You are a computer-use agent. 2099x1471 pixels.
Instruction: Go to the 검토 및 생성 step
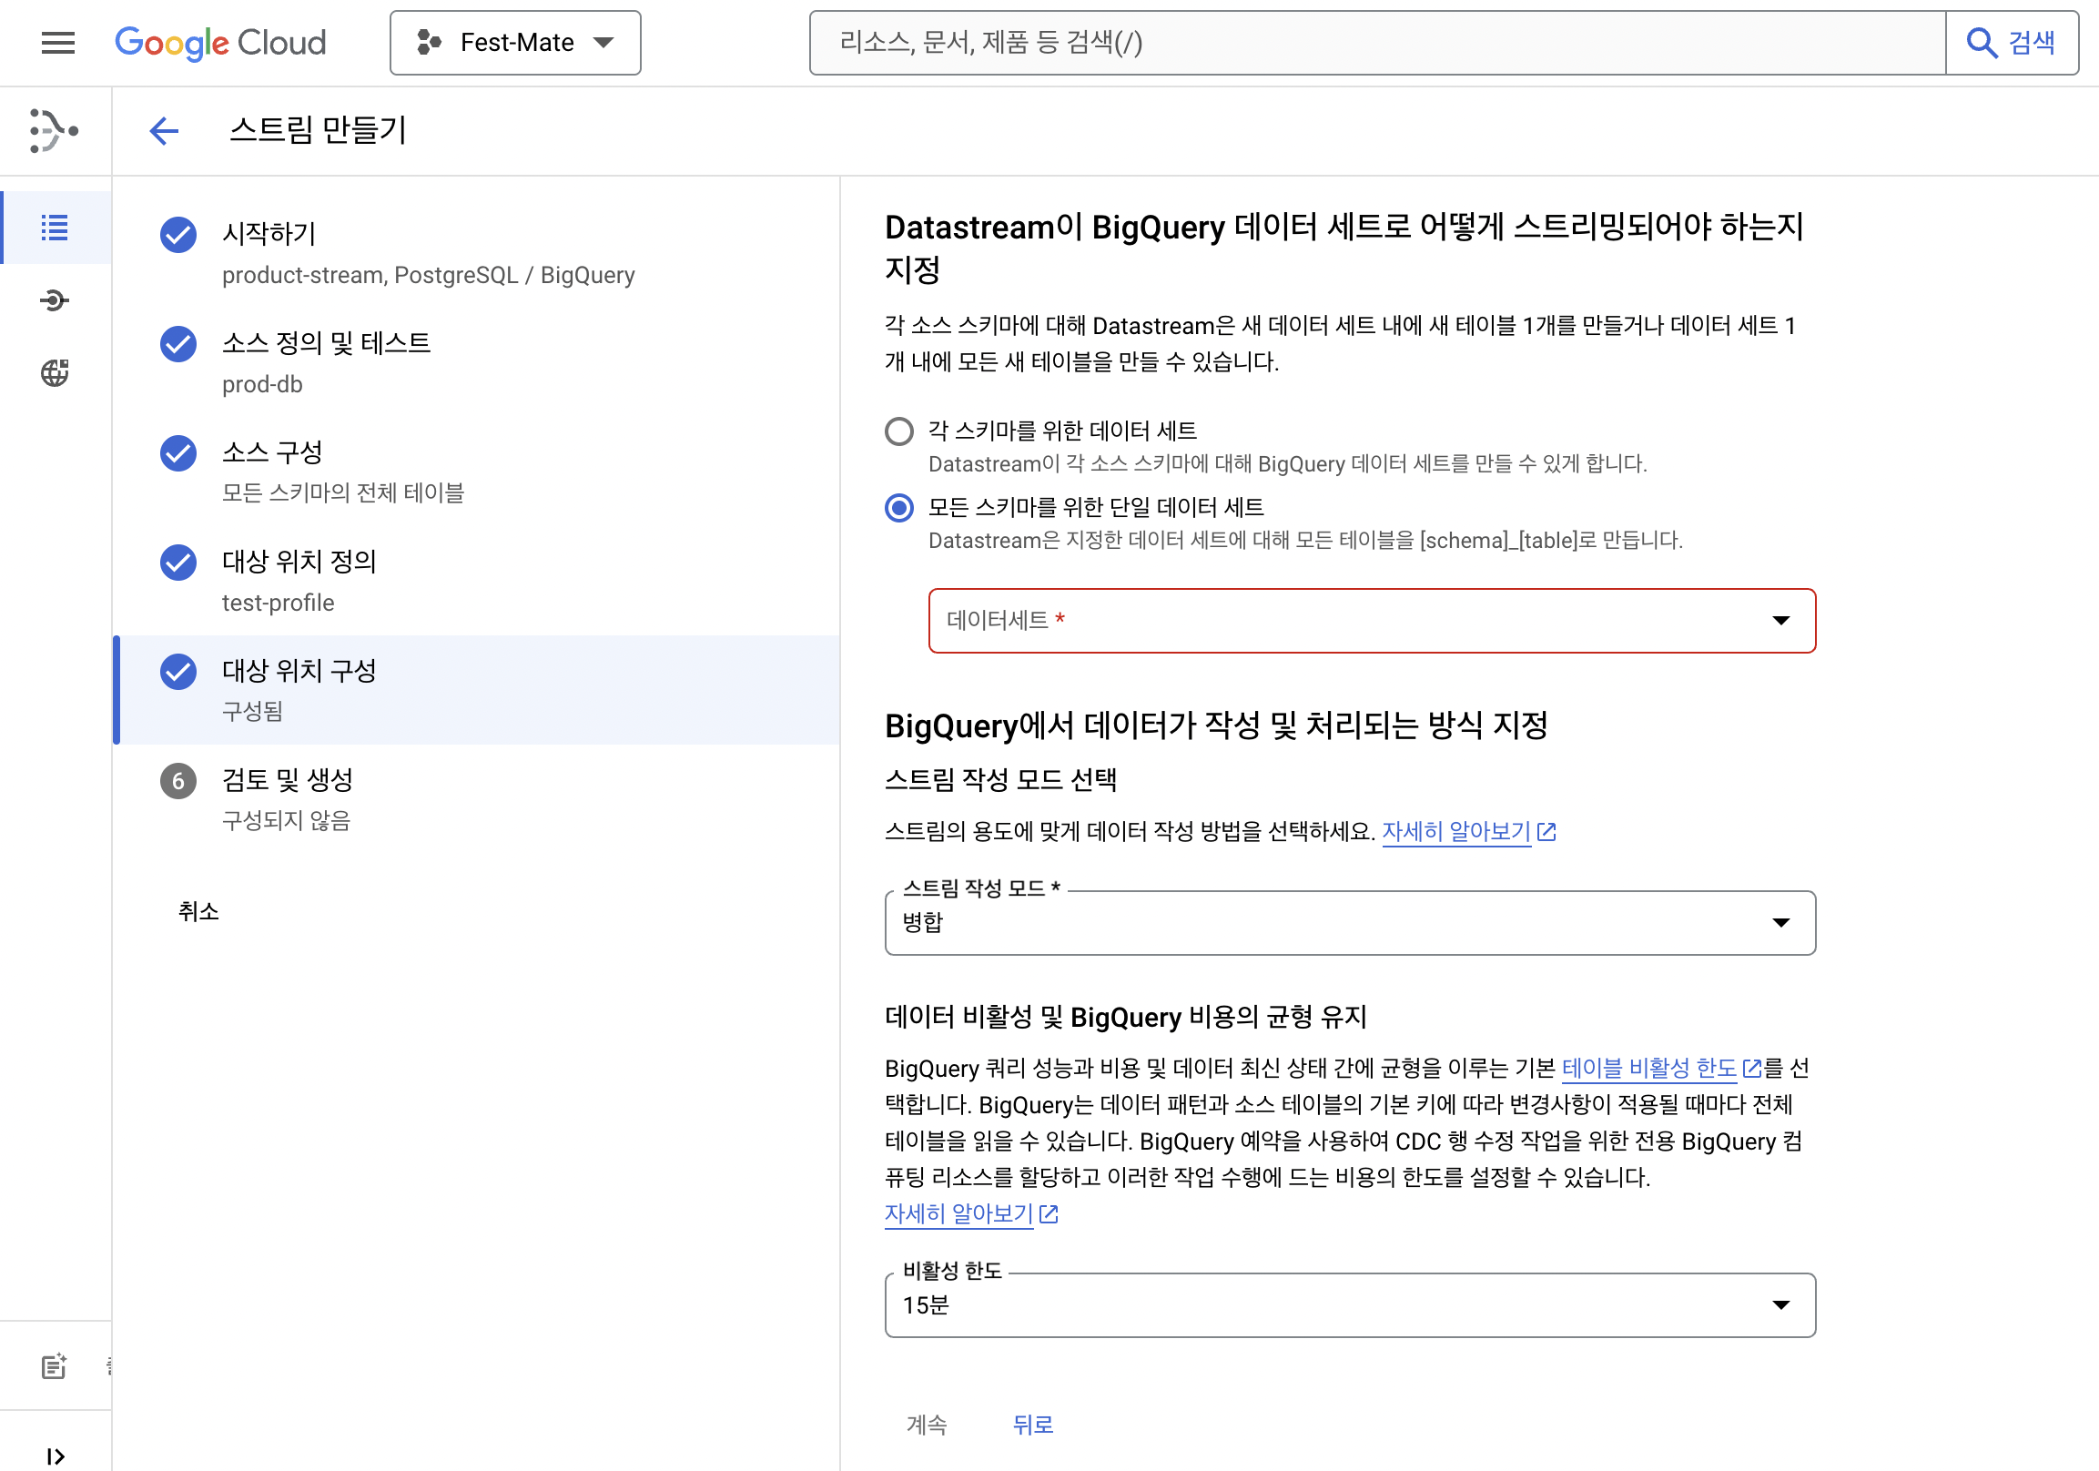pos(476,800)
